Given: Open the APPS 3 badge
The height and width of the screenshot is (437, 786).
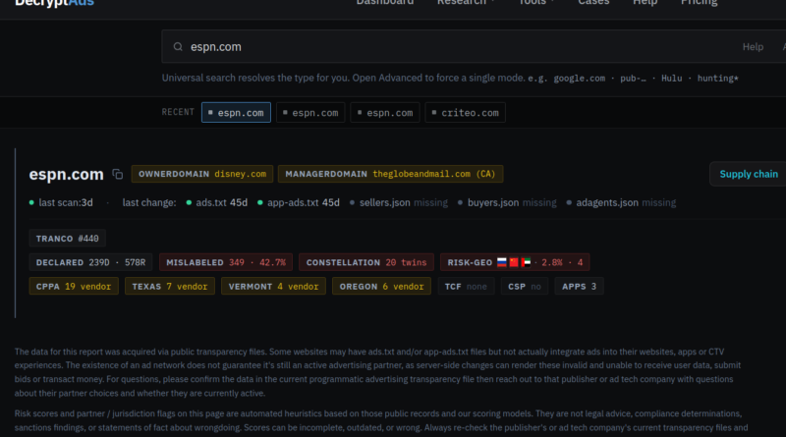Looking at the screenshot, I should (579, 286).
